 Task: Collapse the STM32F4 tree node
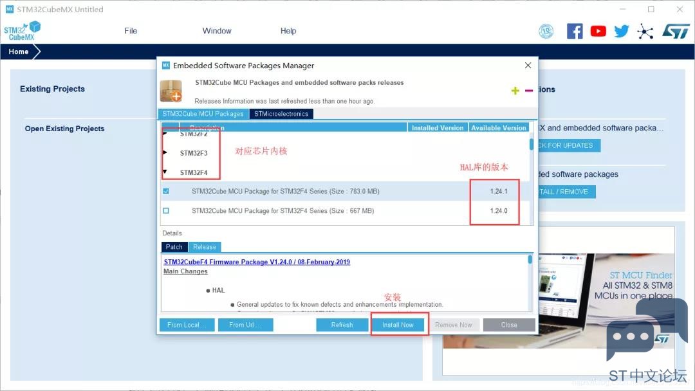point(165,172)
